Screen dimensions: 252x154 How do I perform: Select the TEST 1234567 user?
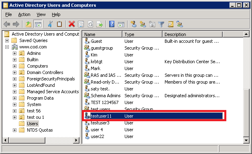(105, 102)
